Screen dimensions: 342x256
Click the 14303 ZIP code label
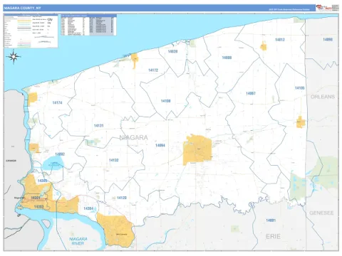click(38, 207)
